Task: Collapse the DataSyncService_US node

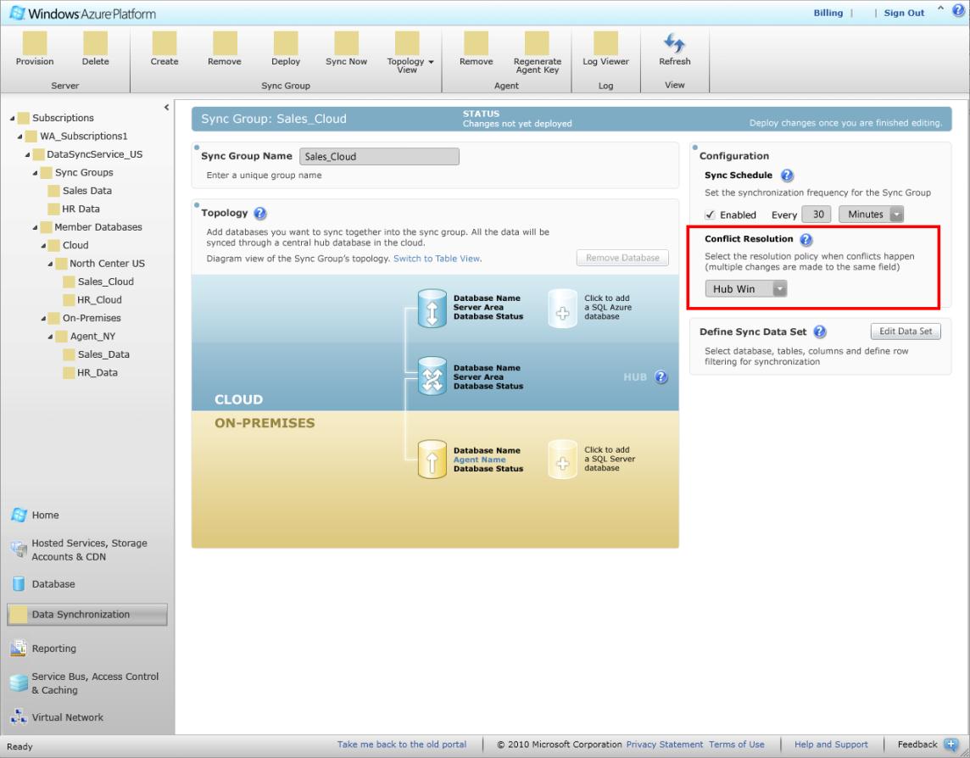Action: (x=27, y=154)
